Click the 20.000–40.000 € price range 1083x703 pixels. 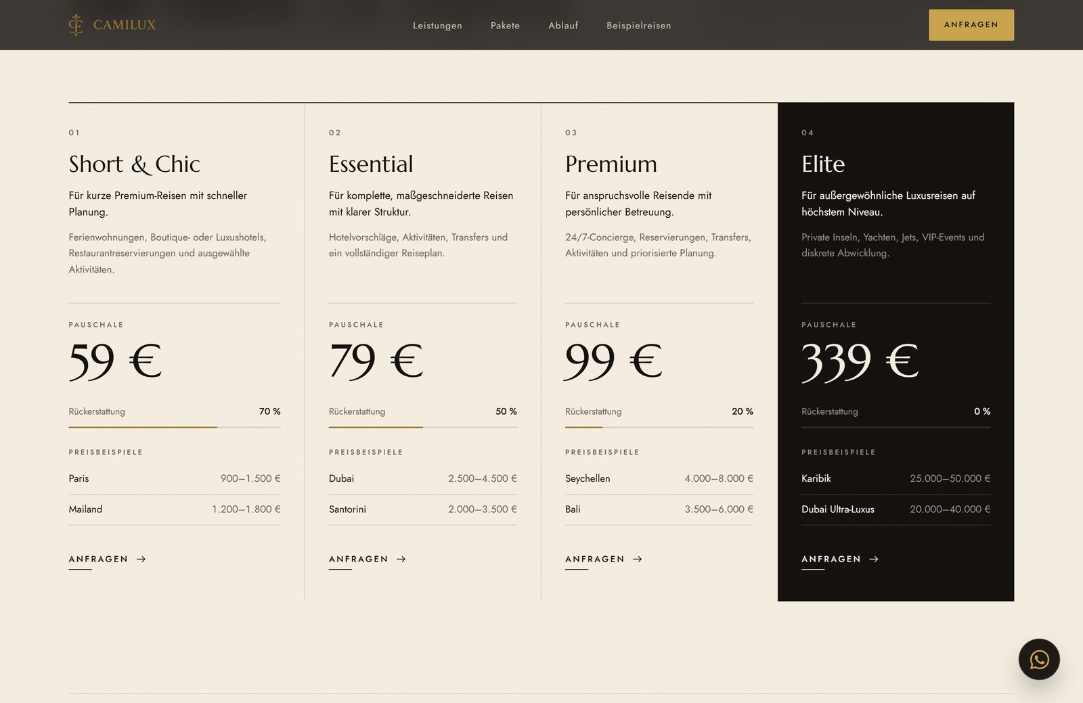[x=950, y=509]
